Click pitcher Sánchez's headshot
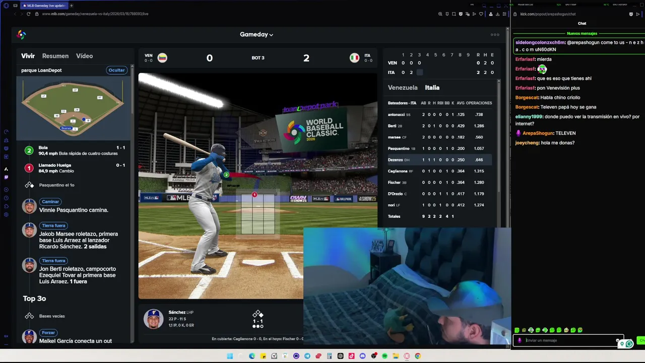Image resolution: width=645 pixels, height=363 pixels. coord(153,319)
